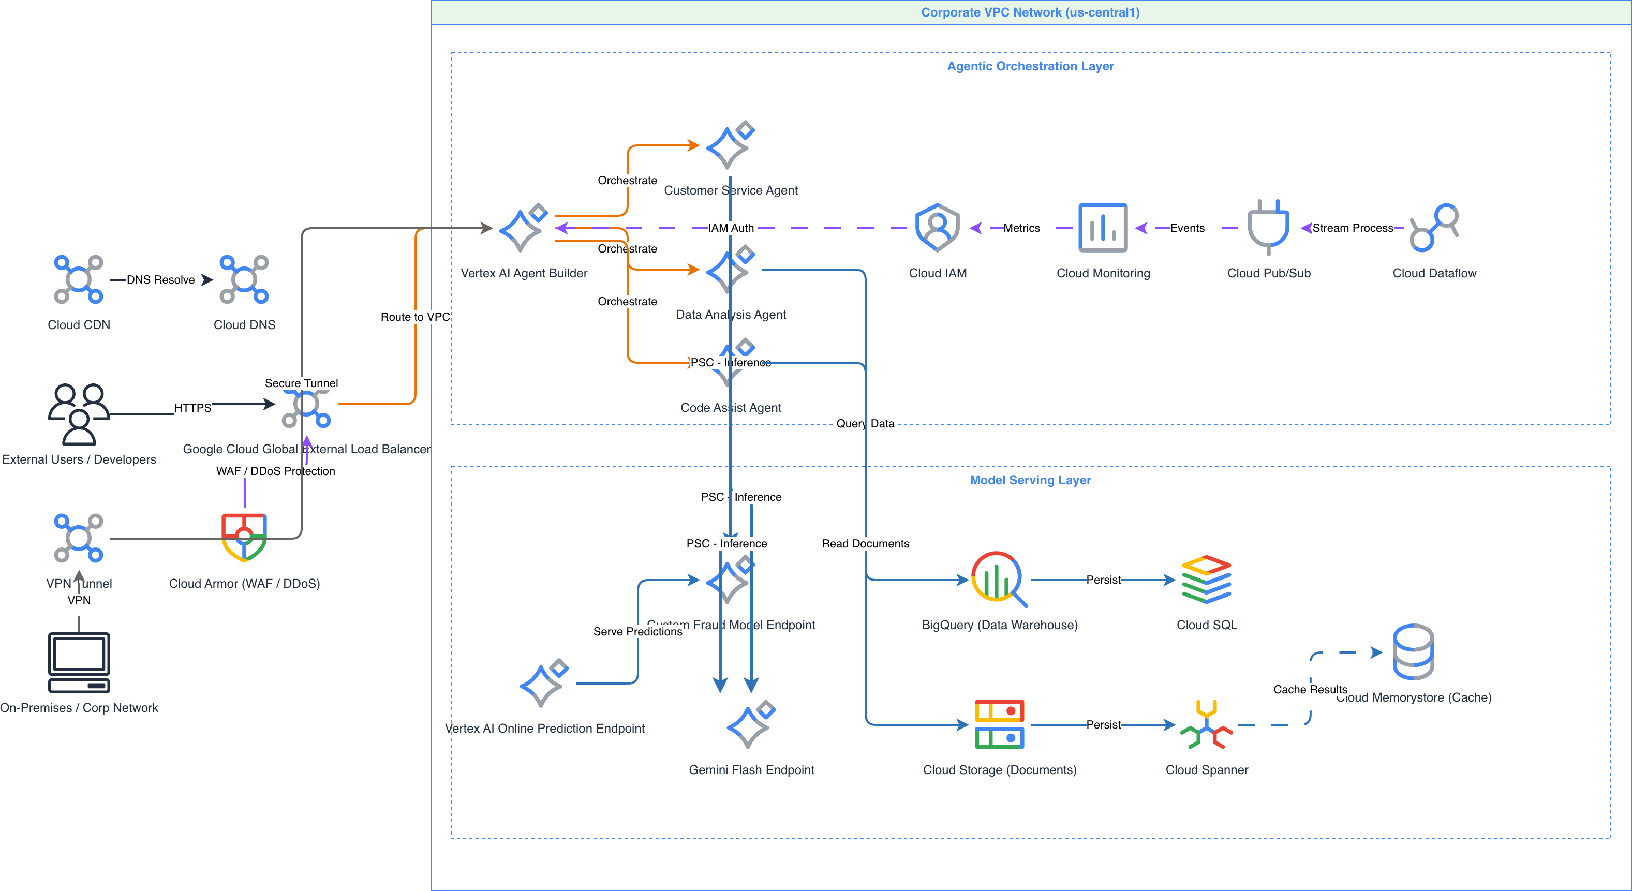
Task: Select the Custom Fraud Model Endpoint icon
Action: 731,580
